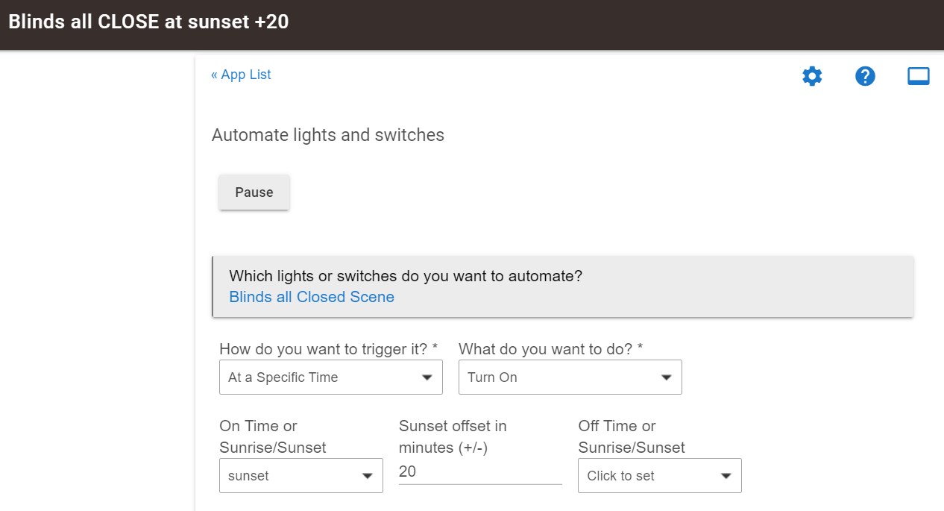Click the Which lights or switches panel
This screenshot has width=944, height=511.
tap(563, 286)
